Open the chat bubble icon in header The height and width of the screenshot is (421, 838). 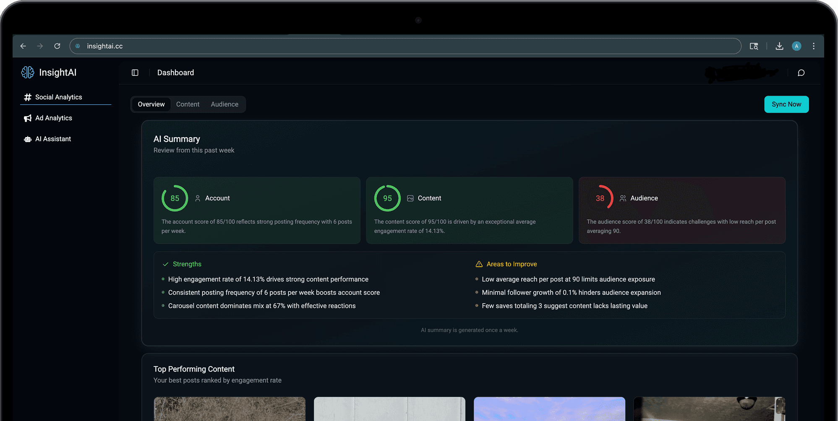coord(801,73)
